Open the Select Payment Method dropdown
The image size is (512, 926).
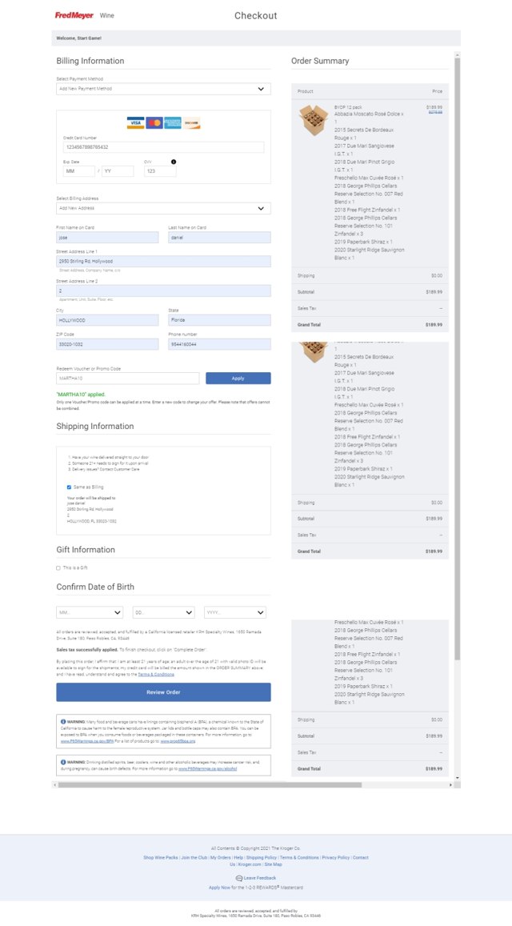click(163, 89)
